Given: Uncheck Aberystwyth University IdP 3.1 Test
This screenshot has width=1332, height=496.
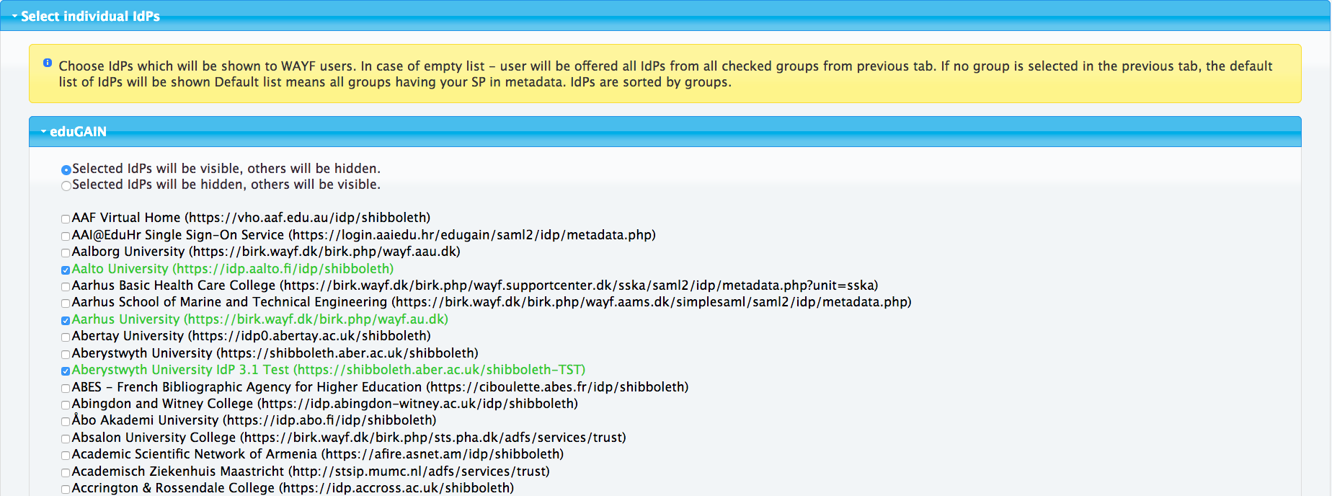Looking at the screenshot, I should pyautogui.click(x=66, y=371).
